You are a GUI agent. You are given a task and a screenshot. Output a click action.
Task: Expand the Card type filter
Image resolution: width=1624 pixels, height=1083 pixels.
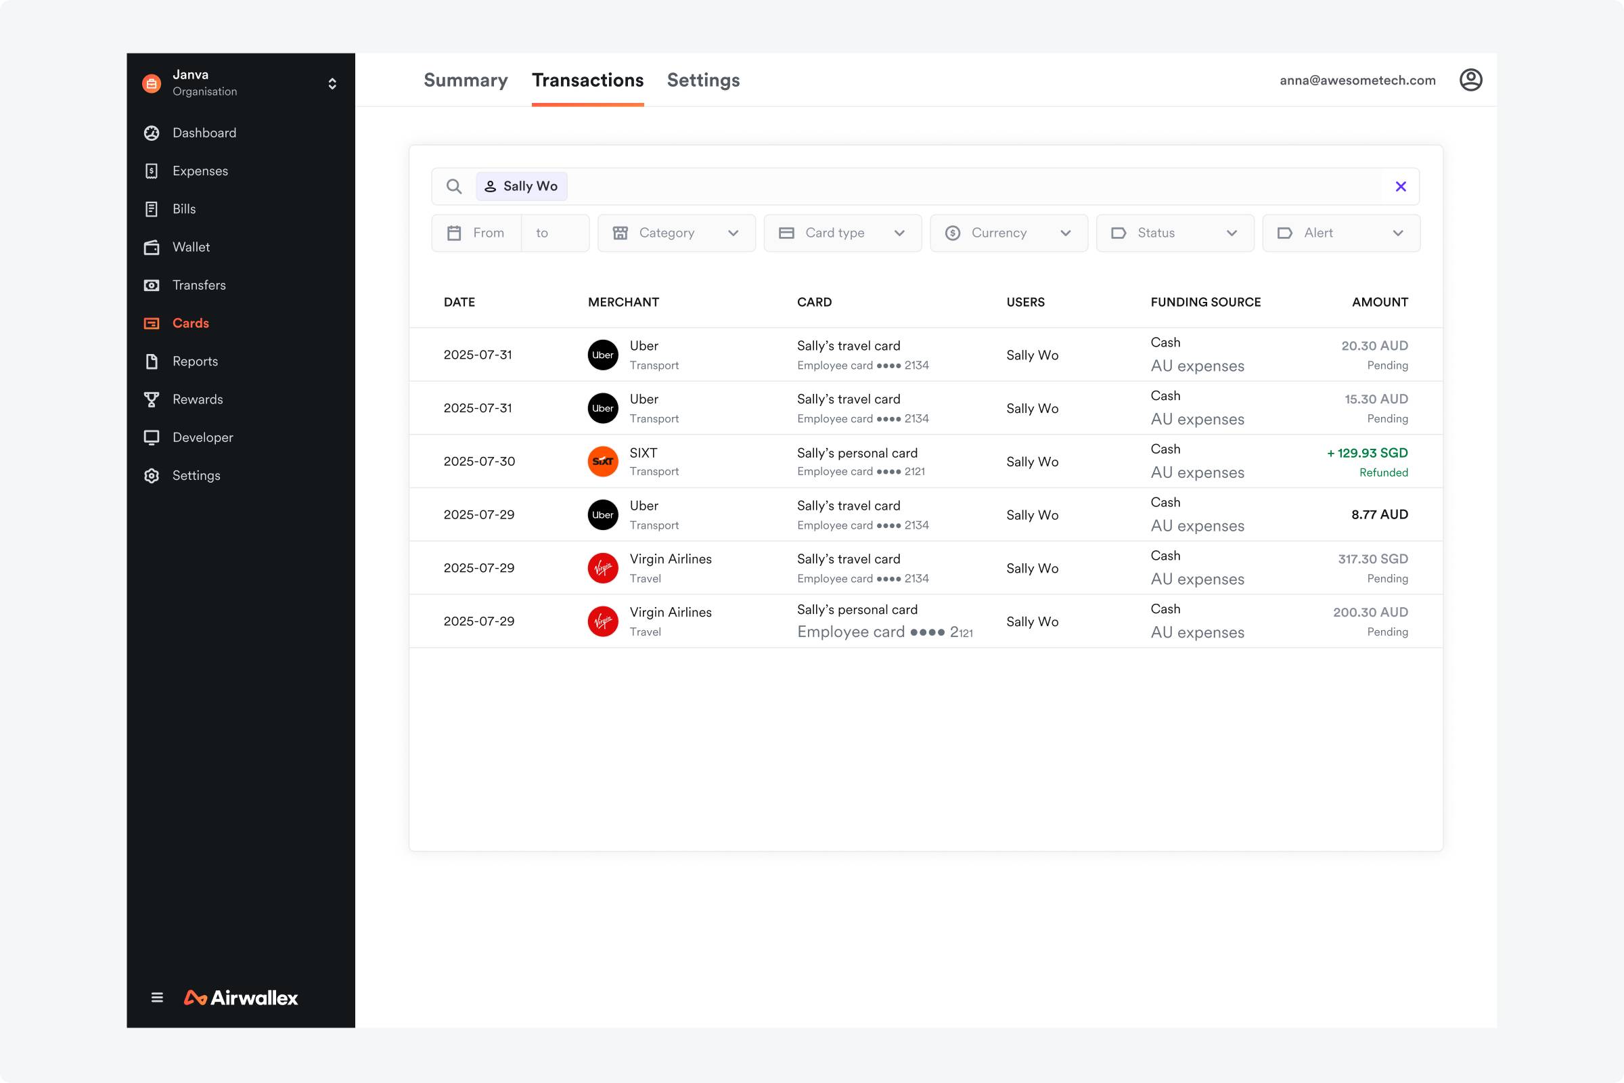click(x=842, y=233)
